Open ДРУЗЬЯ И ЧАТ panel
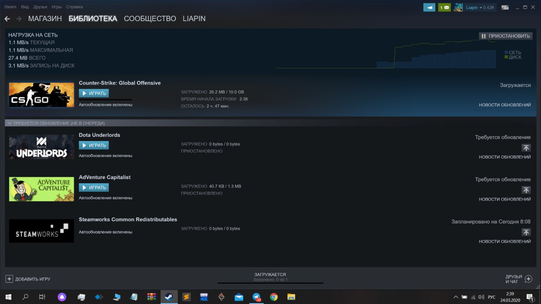 click(x=519, y=279)
